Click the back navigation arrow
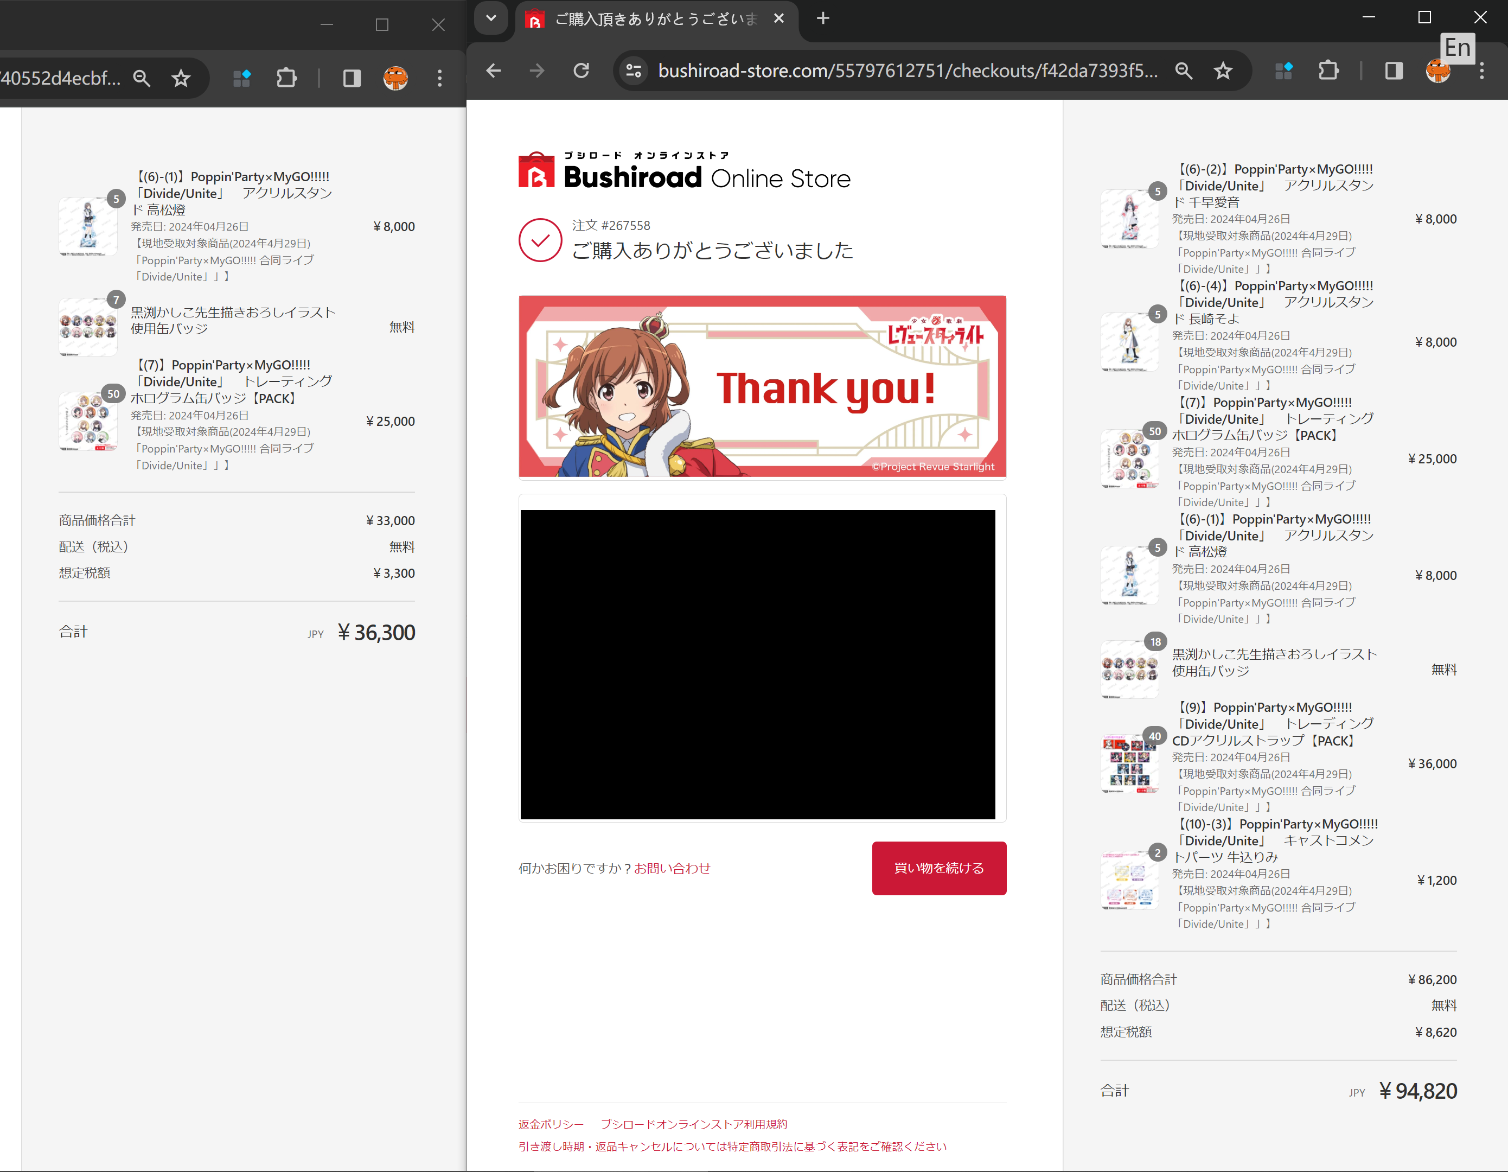Image resolution: width=1508 pixels, height=1172 pixels. pos(493,71)
